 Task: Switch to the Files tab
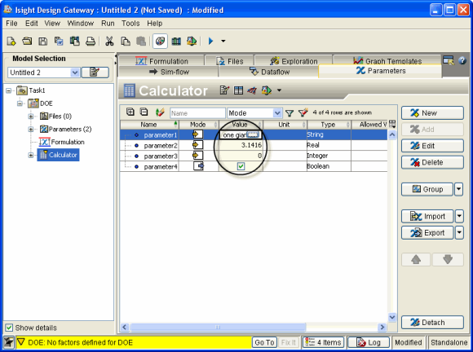[229, 61]
